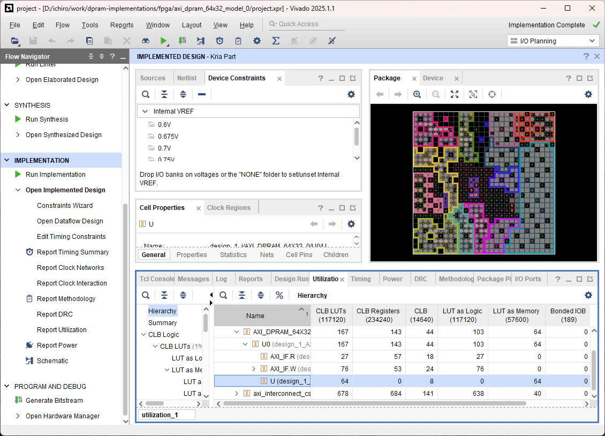
Task: Search in Utilization hierarchy table
Action: (223, 295)
